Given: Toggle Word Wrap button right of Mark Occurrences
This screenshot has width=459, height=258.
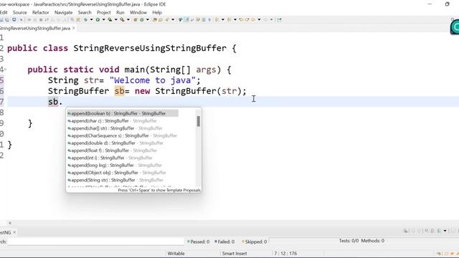Looking at the screenshot, I should (x=192, y=20).
